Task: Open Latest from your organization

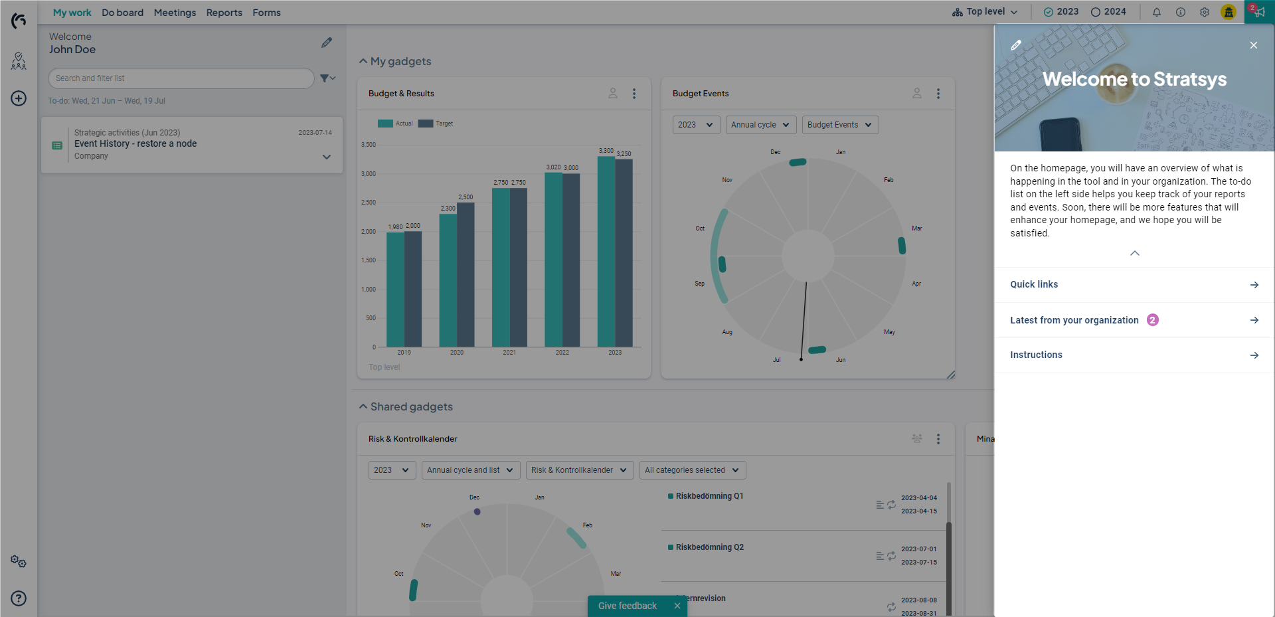Action: [1134, 320]
